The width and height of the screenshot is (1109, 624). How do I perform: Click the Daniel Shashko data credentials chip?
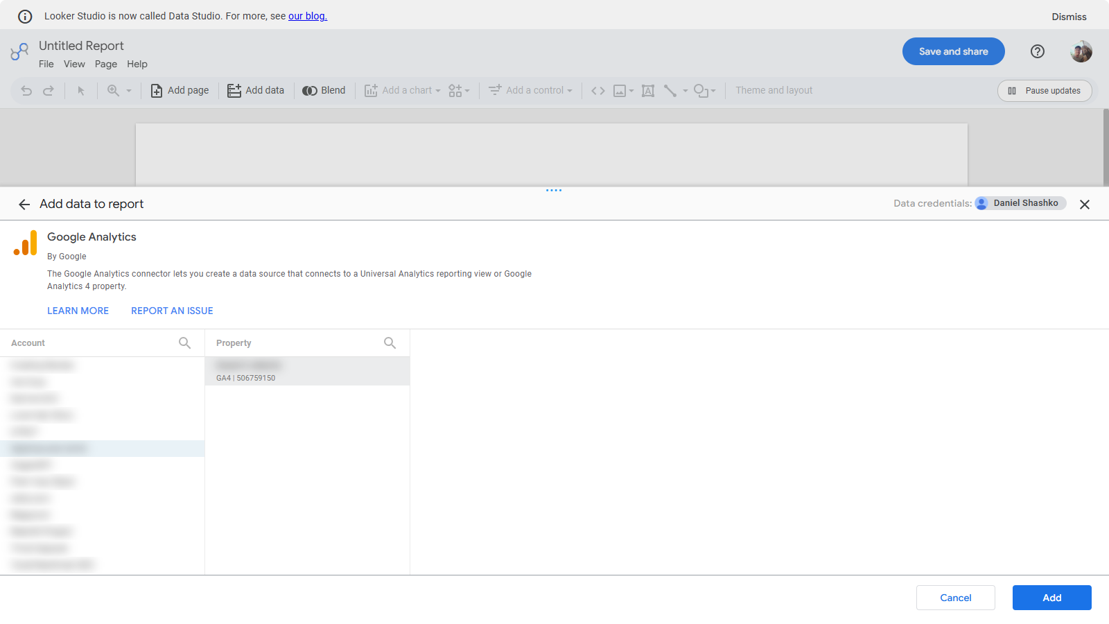coord(1020,203)
